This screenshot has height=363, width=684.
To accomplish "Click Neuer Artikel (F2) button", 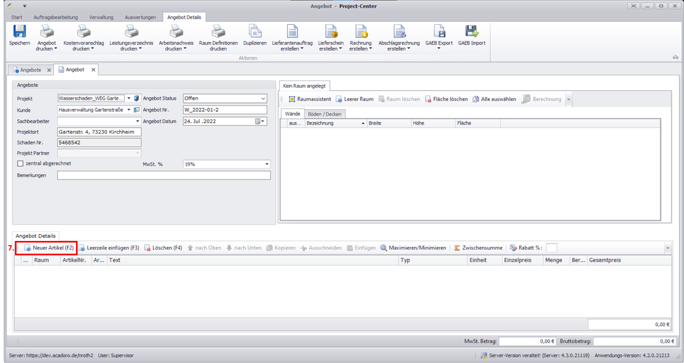I will tap(48, 248).
